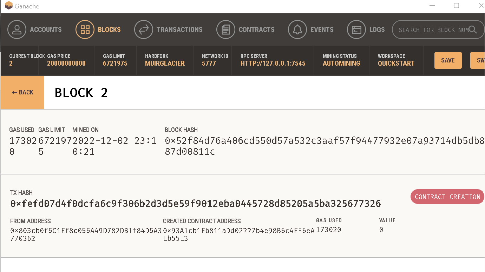Click the mined on date 2022-12-02

coord(114,146)
